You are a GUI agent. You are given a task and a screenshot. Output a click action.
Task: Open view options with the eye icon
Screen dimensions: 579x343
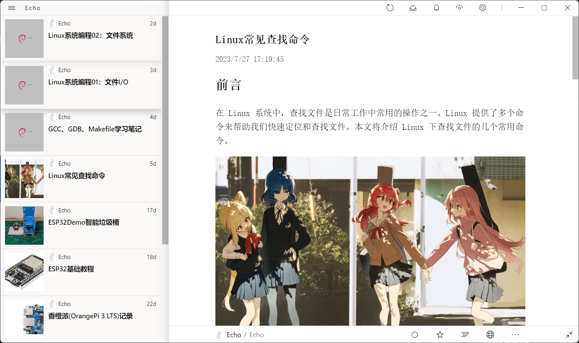pyautogui.click(x=459, y=8)
